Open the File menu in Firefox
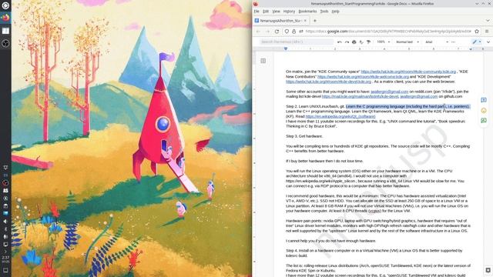 coord(257,12)
